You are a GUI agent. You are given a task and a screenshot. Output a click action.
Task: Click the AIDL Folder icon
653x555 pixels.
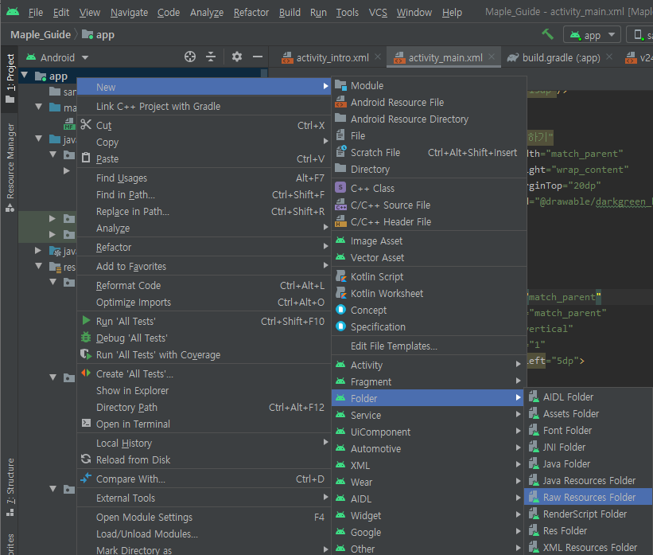pyautogui.click(x=534, y=397)
